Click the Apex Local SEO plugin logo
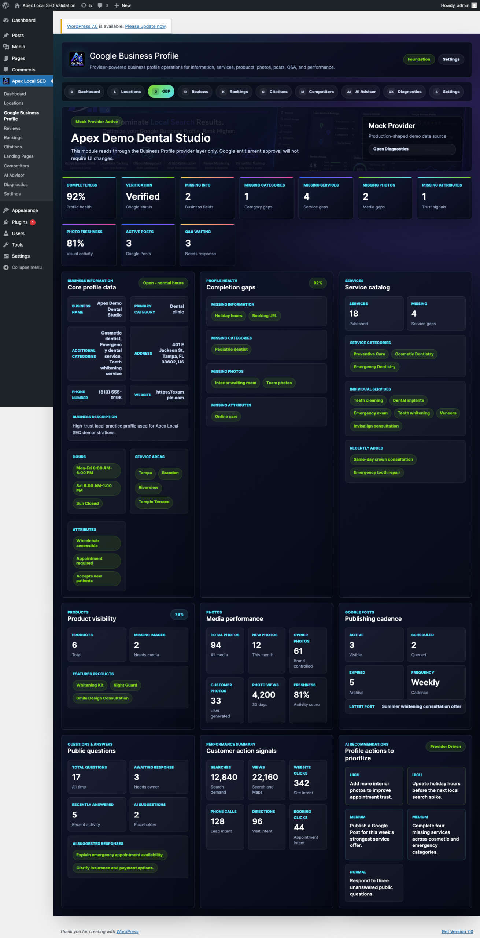480x938 pixels. click(77, 59)
